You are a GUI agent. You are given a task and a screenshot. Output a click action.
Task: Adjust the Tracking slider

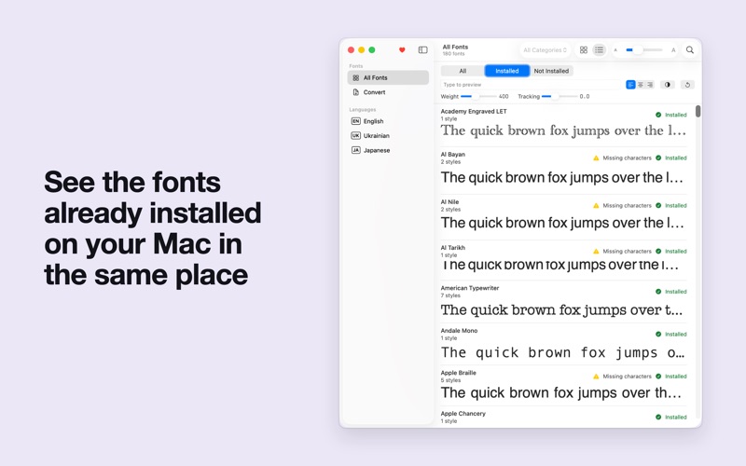[559, 97]
